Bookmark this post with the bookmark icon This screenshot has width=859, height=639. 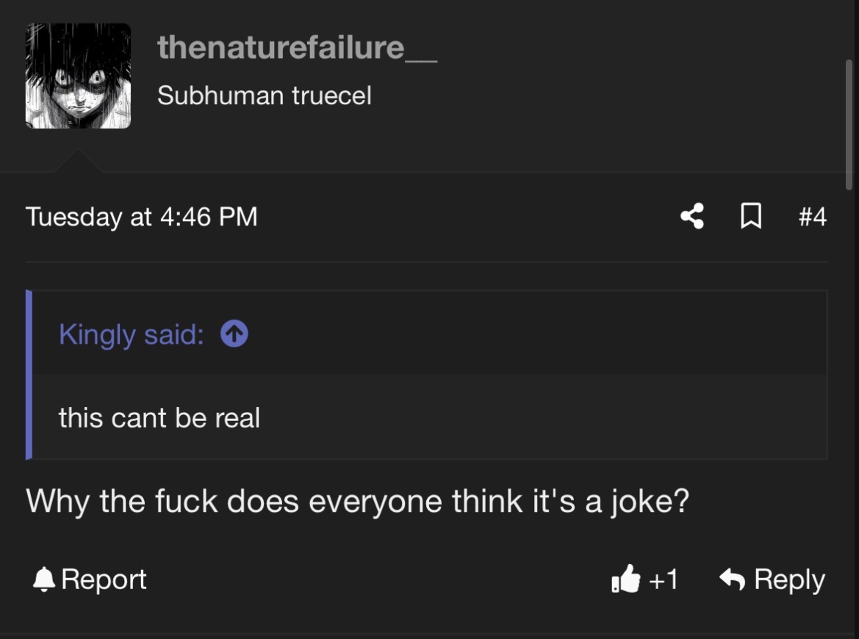[750, 216]
